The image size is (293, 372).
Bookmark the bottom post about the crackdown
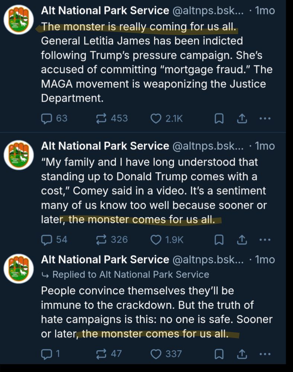[219, 354]
